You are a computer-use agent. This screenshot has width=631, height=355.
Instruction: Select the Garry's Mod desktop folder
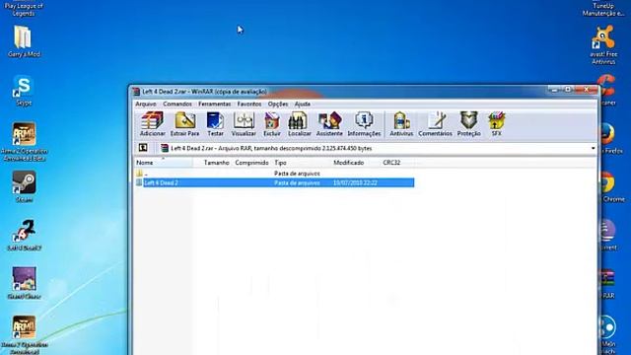[24, 41]
